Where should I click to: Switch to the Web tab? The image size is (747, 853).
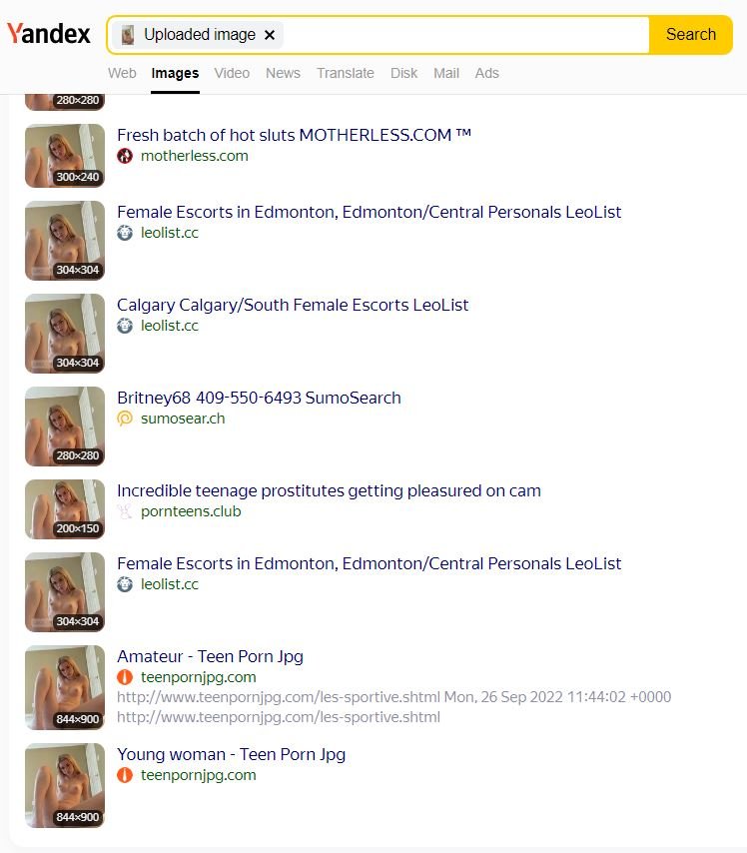click(x=122, y=73)
